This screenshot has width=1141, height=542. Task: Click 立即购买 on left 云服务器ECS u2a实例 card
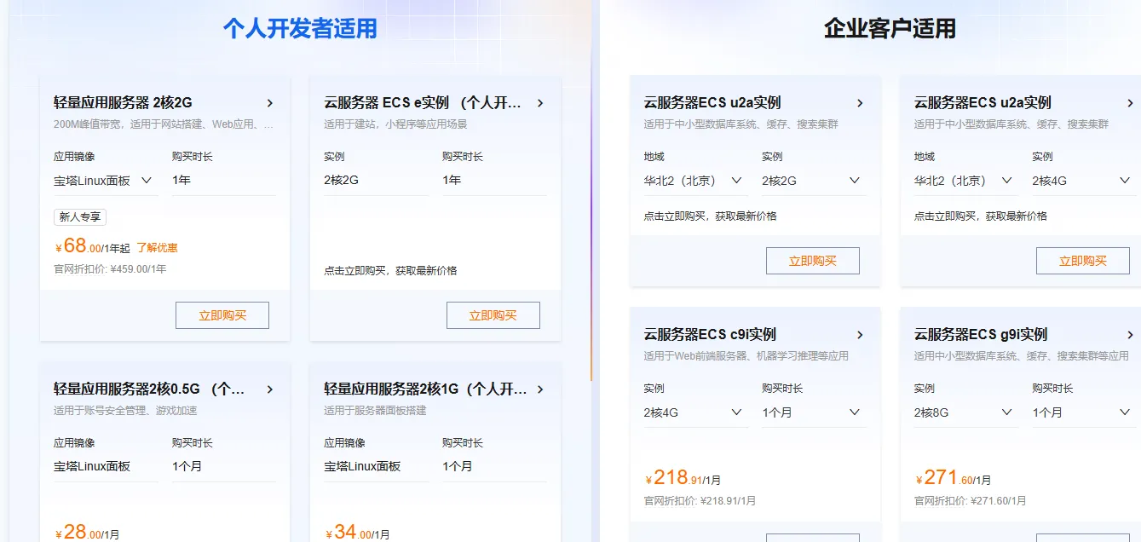812,260
